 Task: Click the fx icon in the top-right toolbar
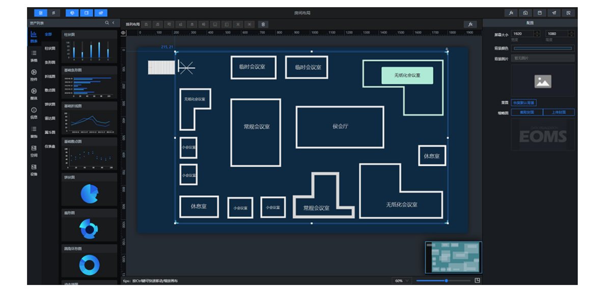point(511,13)
